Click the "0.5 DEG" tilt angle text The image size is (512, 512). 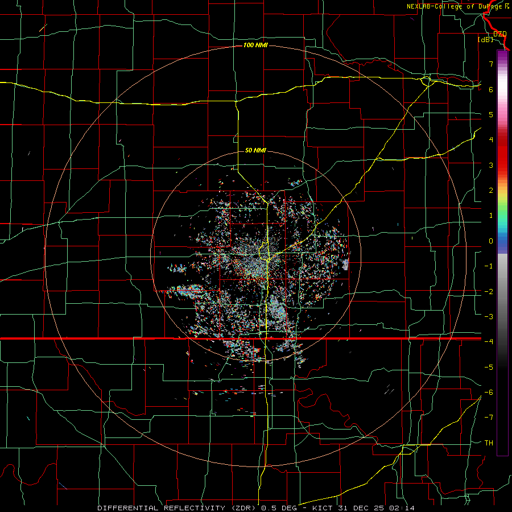coord(279,508)
